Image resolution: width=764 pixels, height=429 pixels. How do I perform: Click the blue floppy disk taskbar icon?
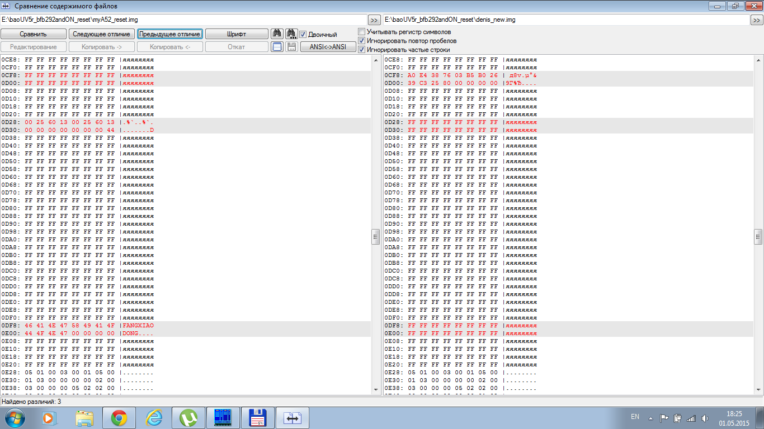pos(257,417)
